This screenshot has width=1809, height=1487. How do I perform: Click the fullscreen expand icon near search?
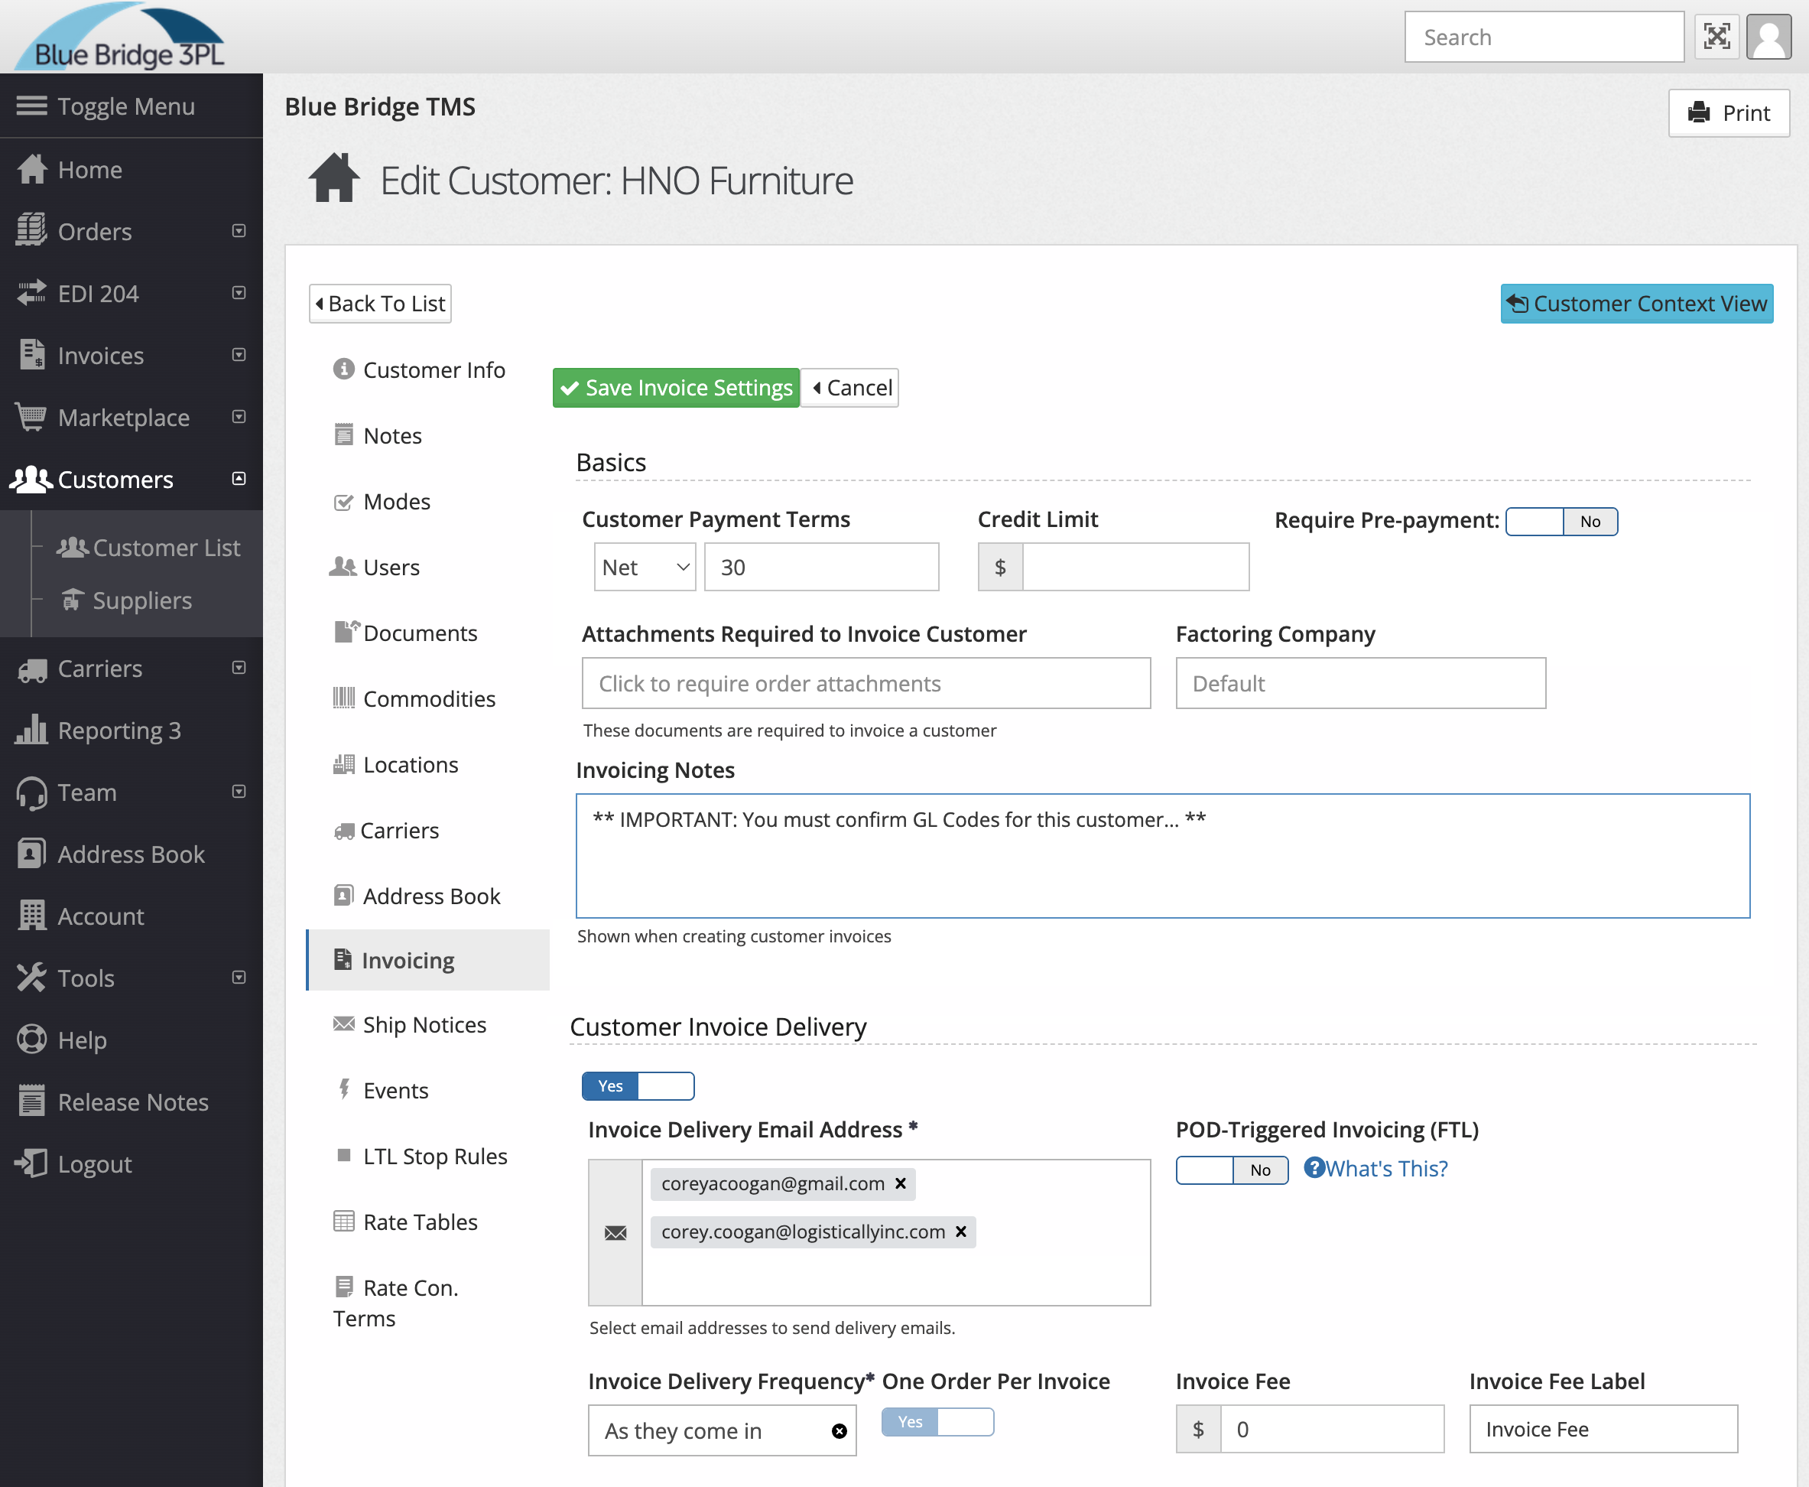tap(1716, 37)
